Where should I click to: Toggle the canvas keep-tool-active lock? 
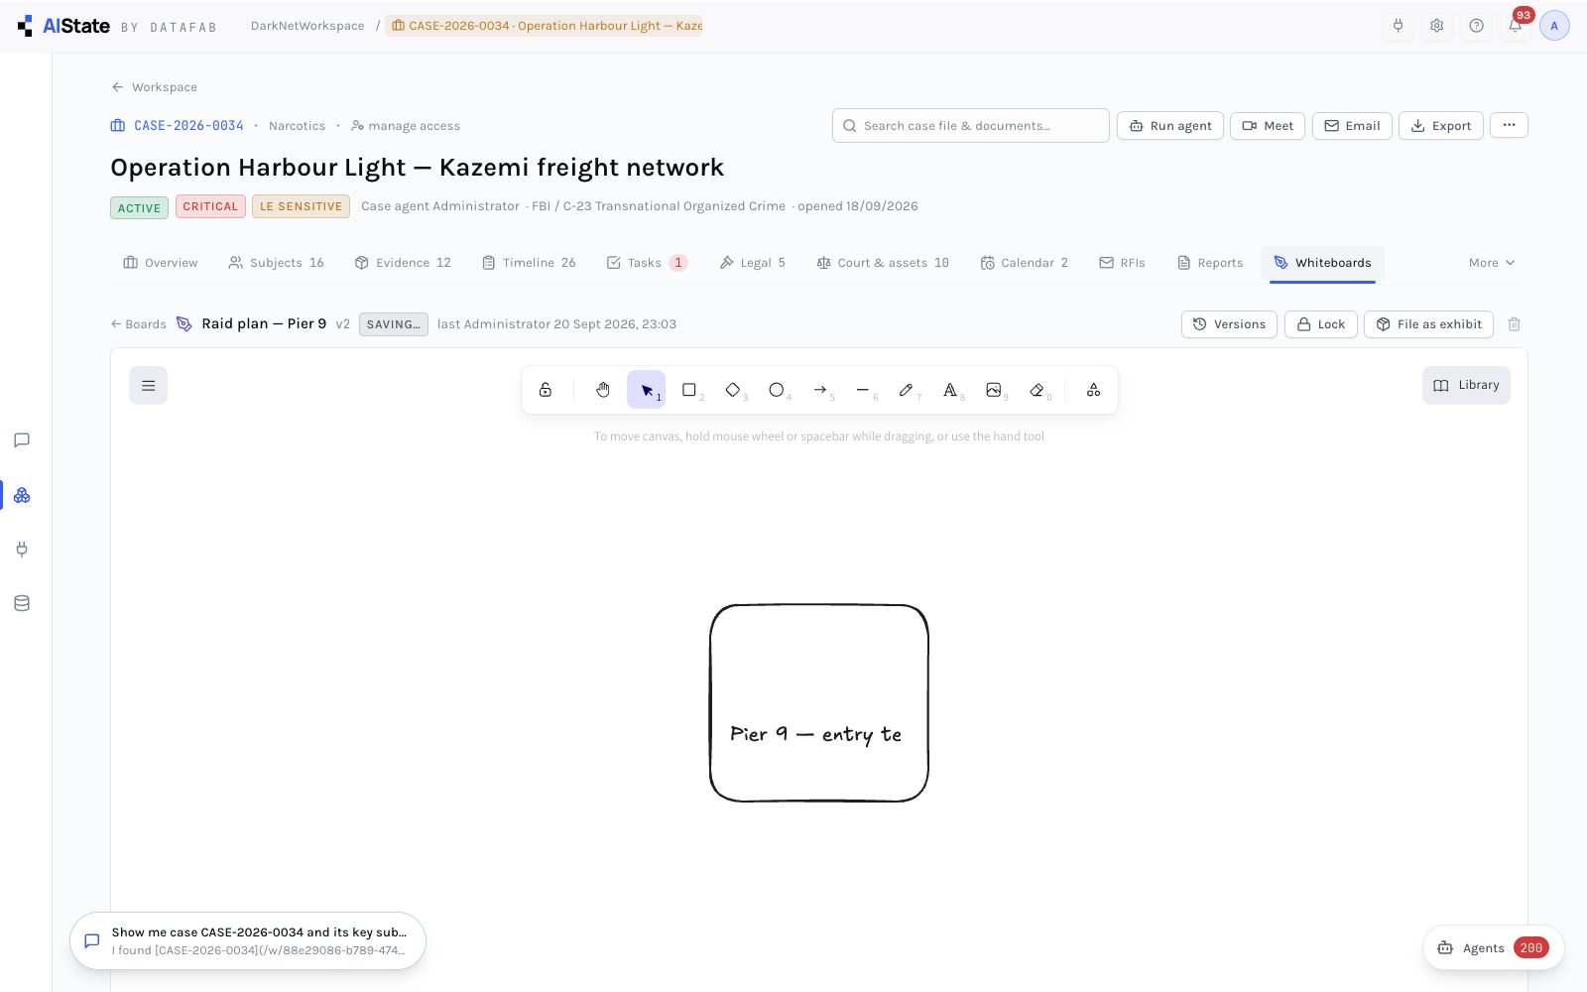click(x=546, y=390)
